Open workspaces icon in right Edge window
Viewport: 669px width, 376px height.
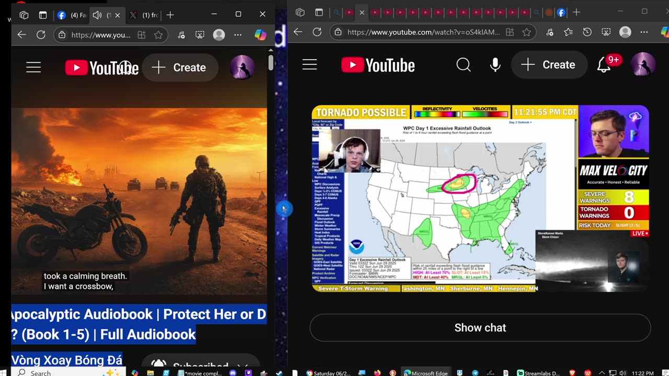(x=300, y=12)
